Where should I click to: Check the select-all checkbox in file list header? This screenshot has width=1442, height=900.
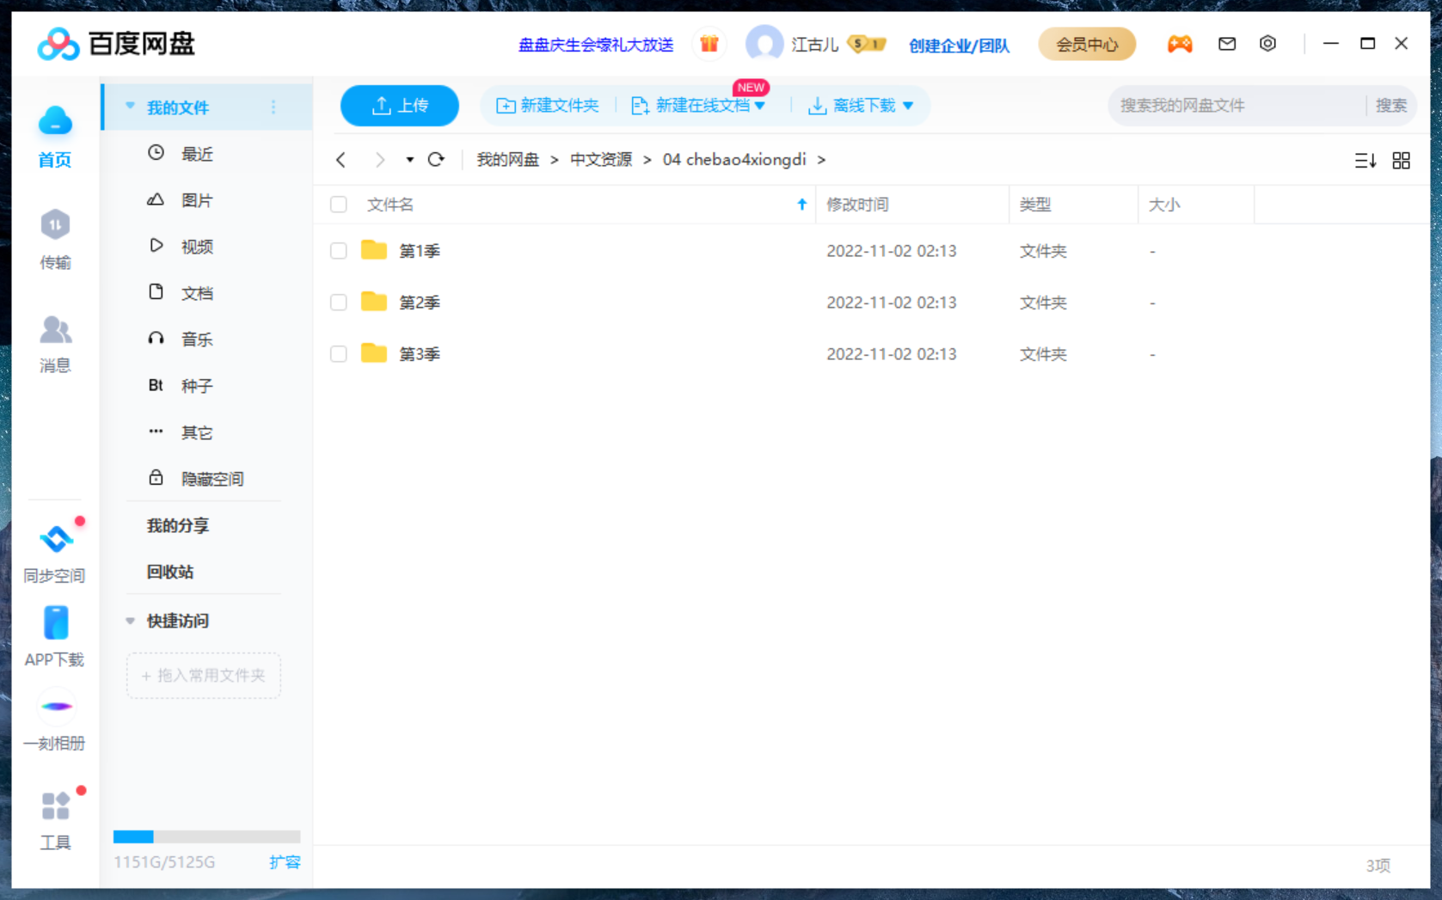click(x=338, y=205)
